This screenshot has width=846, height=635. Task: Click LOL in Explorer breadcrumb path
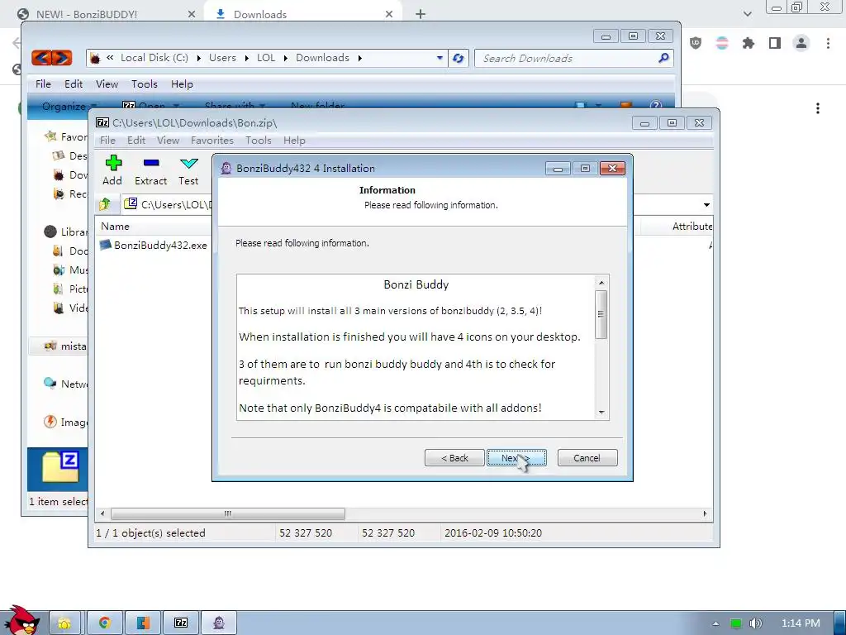pos(265,58)
